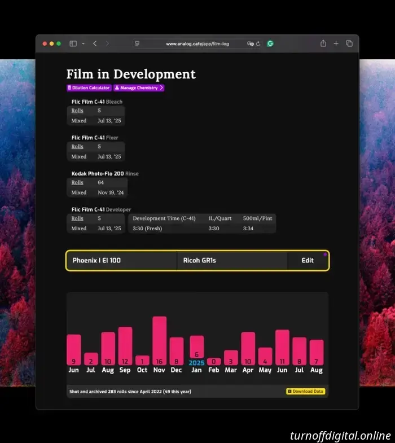This screenshot has width=395, height=443.
Task: Select the Sep bar with 12 rolls
Action: click(x=125, y=346)
